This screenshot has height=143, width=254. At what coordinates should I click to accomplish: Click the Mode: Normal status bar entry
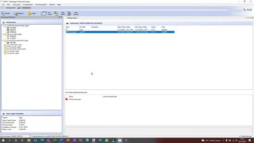[245, 136]
